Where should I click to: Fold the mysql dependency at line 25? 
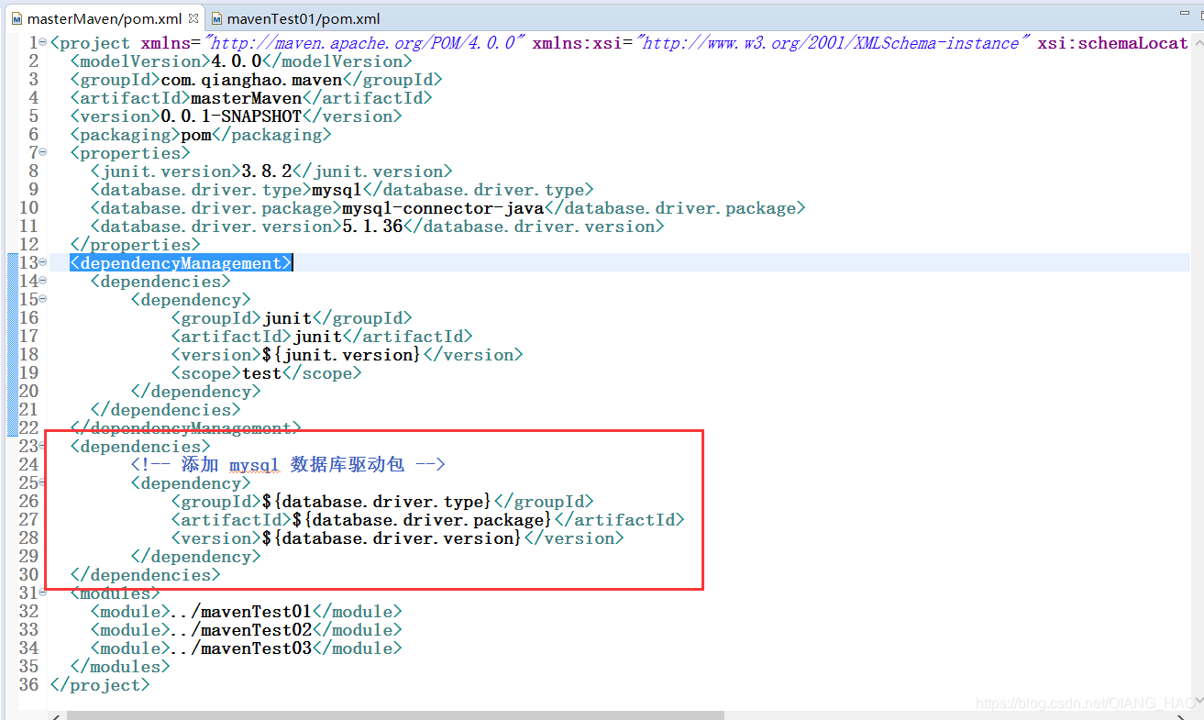point(43,482)
